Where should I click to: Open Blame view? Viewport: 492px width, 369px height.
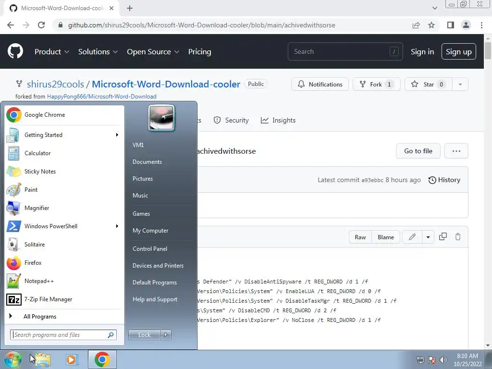click(x=386, y=237)
